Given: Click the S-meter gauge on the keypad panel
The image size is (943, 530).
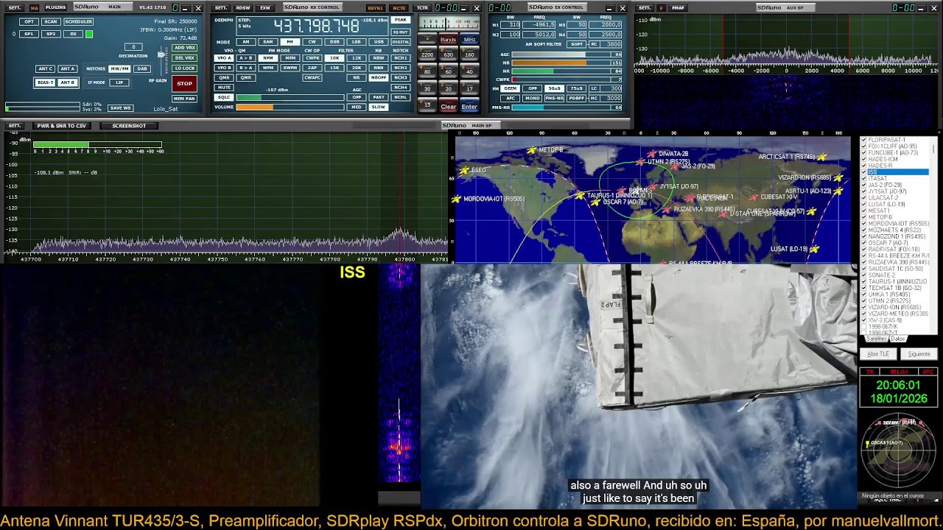Looking at the screenshot, I should point(448,24).
